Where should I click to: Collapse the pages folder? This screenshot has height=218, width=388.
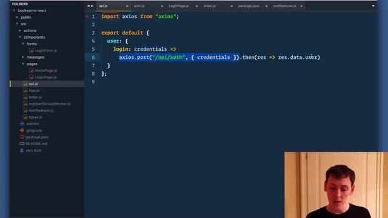[23, 64]
